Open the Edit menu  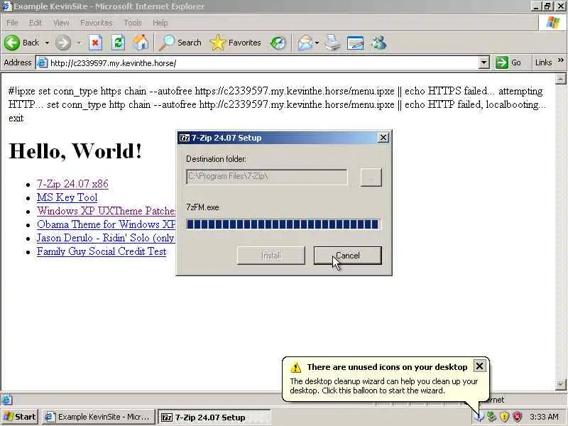tap(35, 23)
